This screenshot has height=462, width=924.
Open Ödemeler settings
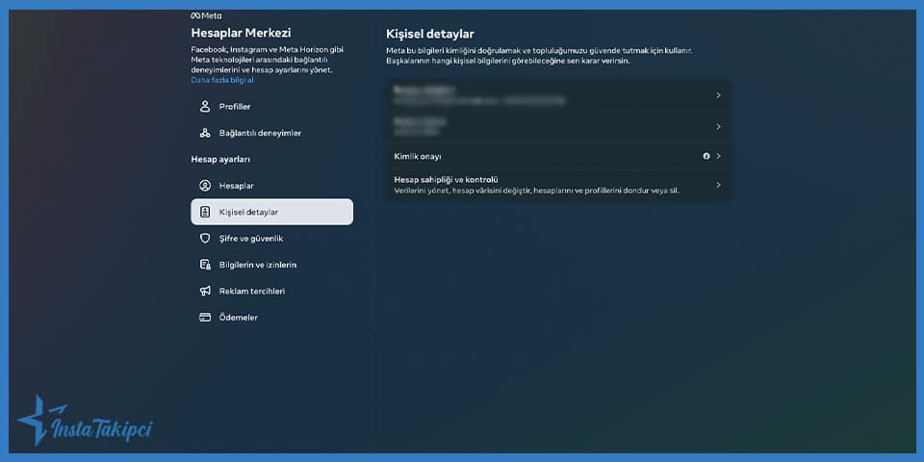click(x=272, y=318)
